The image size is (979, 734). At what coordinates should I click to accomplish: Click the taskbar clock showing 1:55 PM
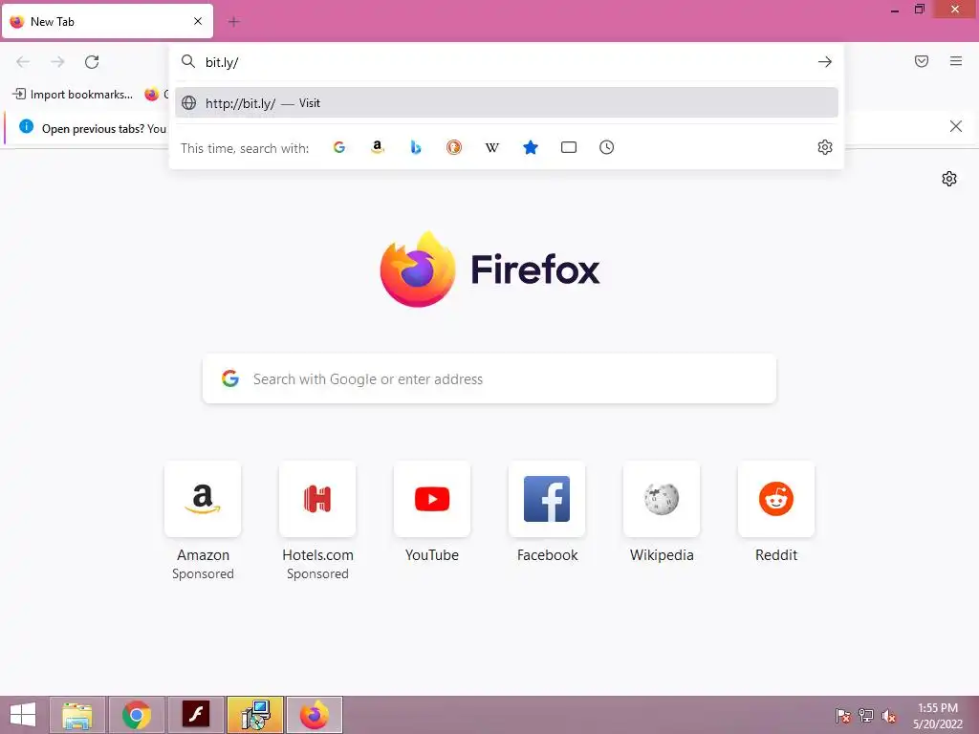(938, 716)
